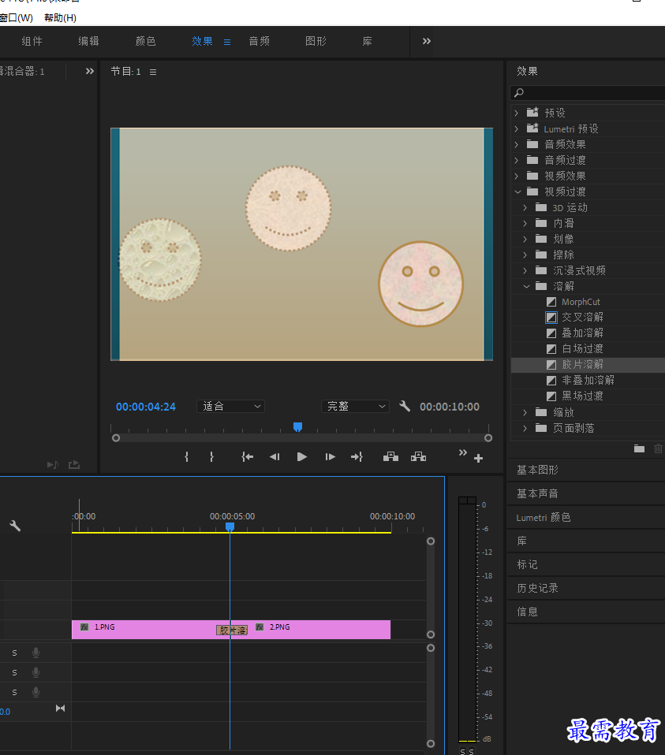Switch to 组件 workspace tab
The width and height of the screenshot is (665, 755).
point(32,42)
